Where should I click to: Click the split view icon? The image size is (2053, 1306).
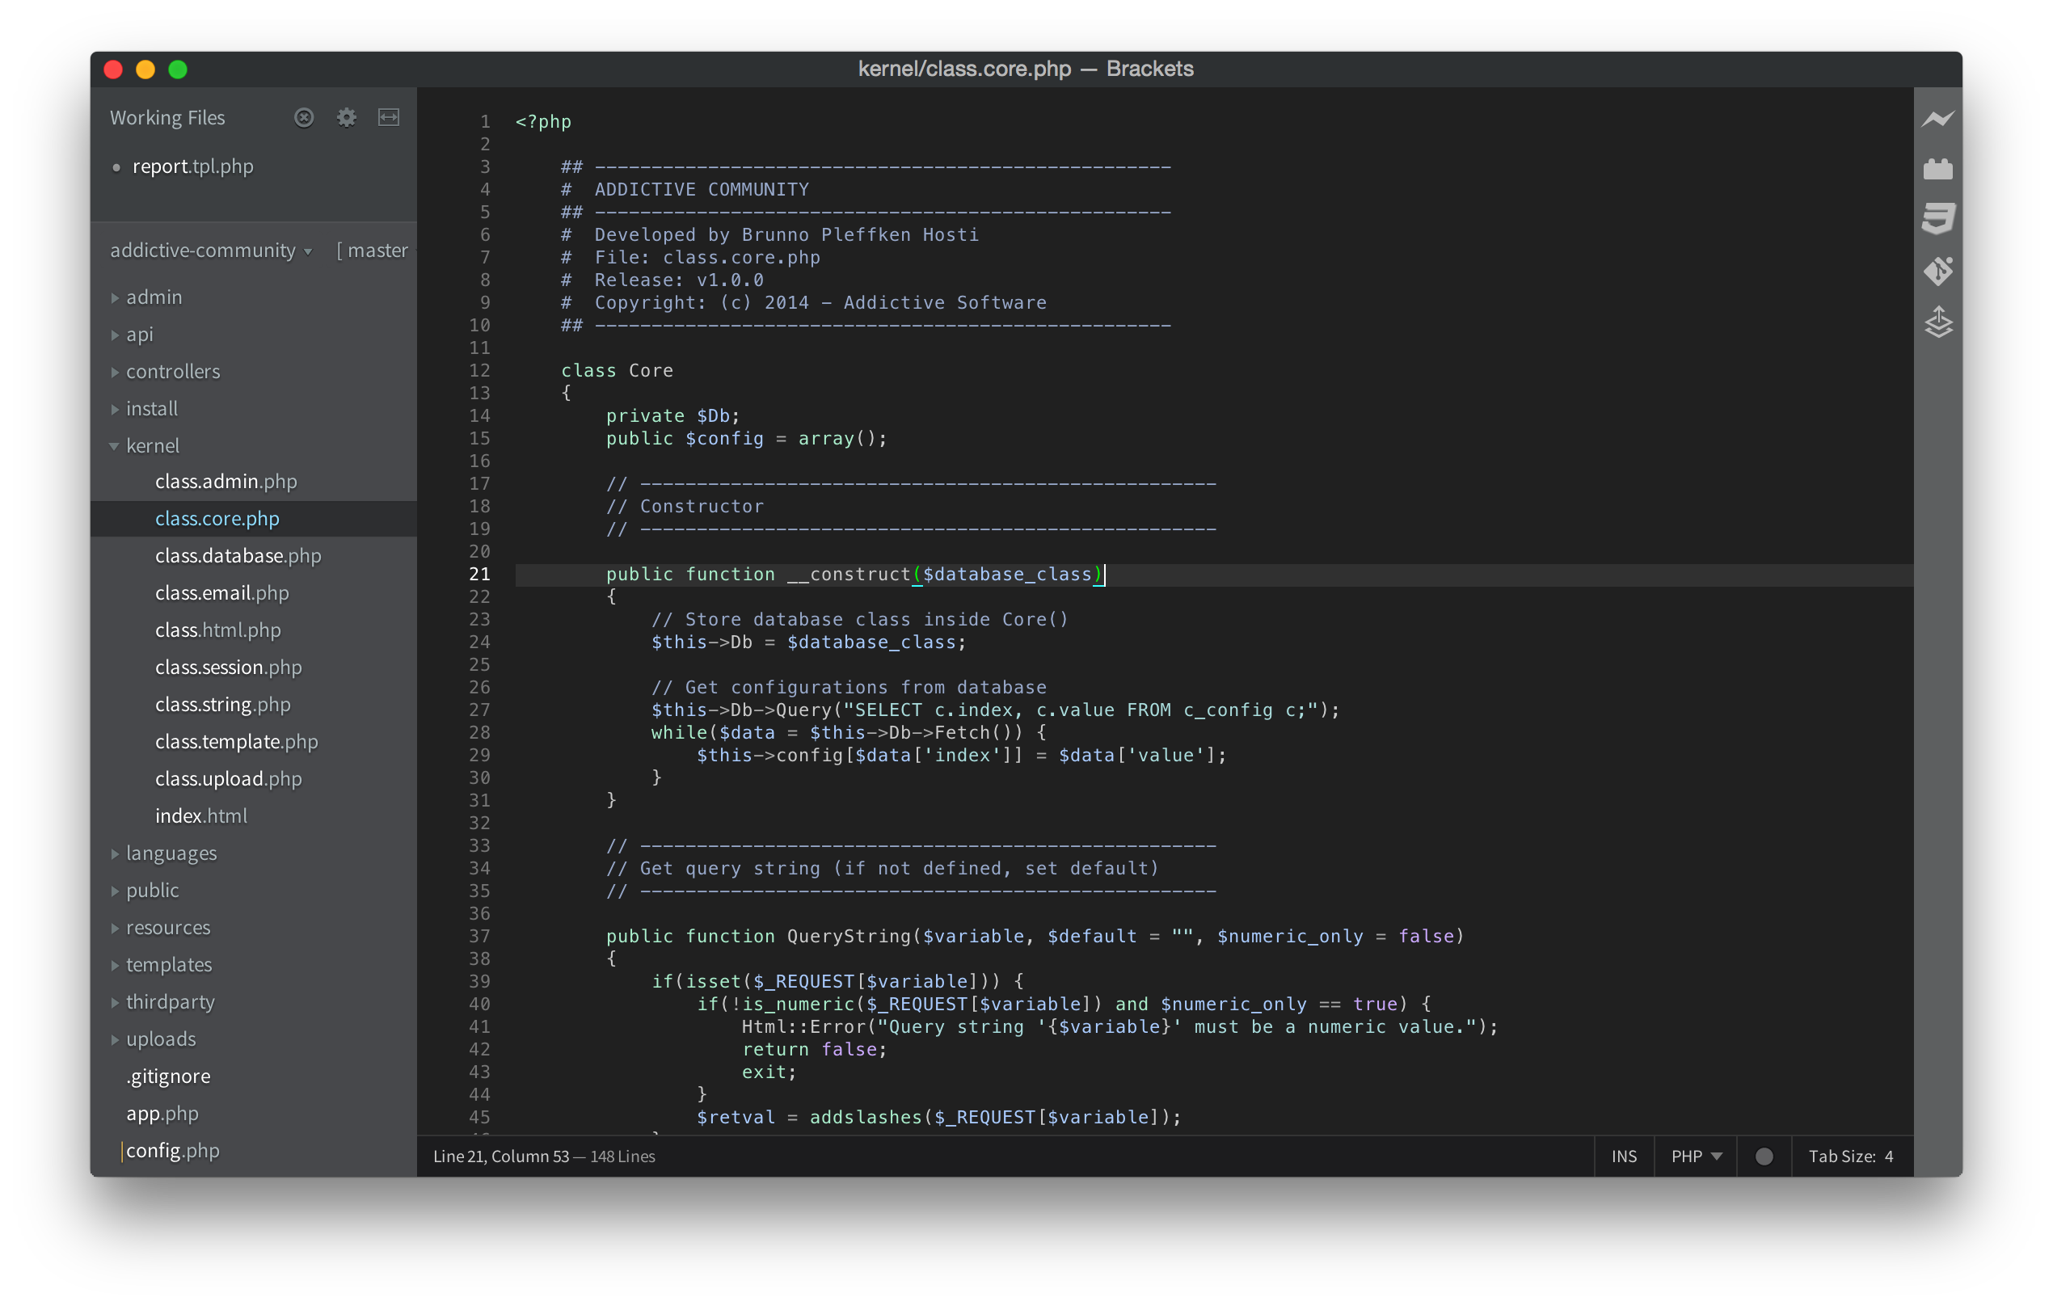coord(389,118)
